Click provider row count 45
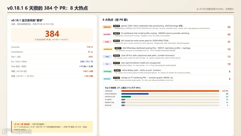 (x=229, y=34)
